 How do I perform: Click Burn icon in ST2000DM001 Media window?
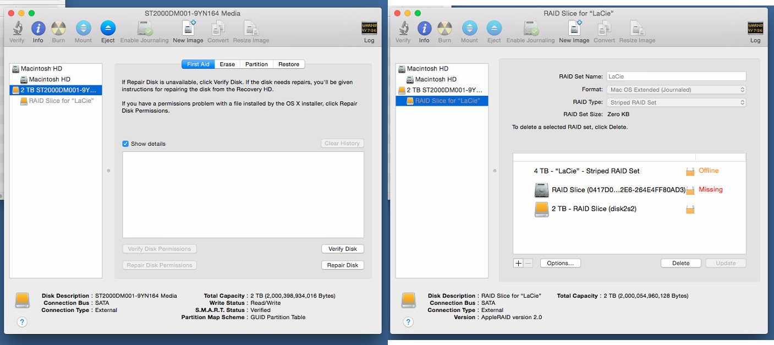click(x=58, y=29)
